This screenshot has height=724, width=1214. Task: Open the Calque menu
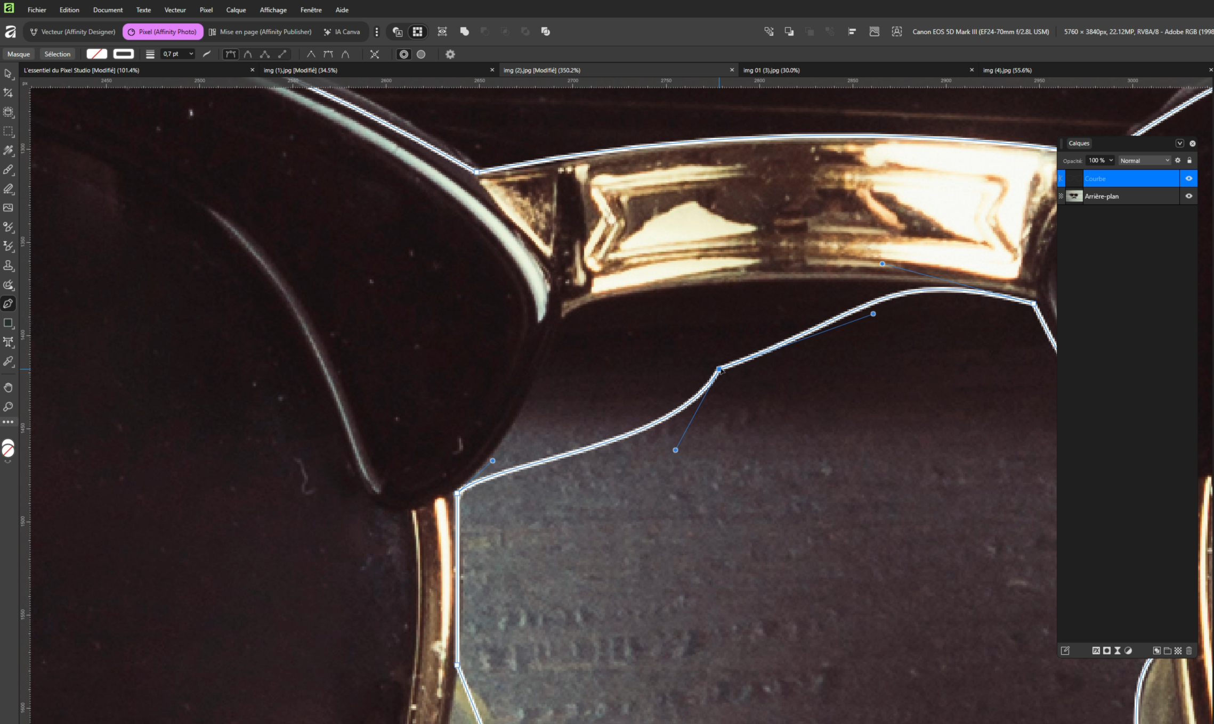tap(236, 10)
